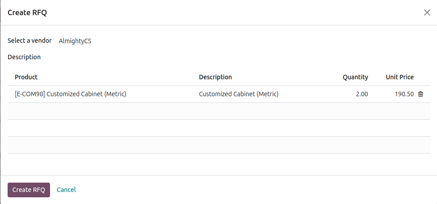Click the Quantity column header

pyautogui.click(x=355, y=77)
